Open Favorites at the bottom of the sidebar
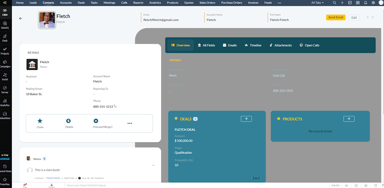The image size is (384, 188). (5, 180)
